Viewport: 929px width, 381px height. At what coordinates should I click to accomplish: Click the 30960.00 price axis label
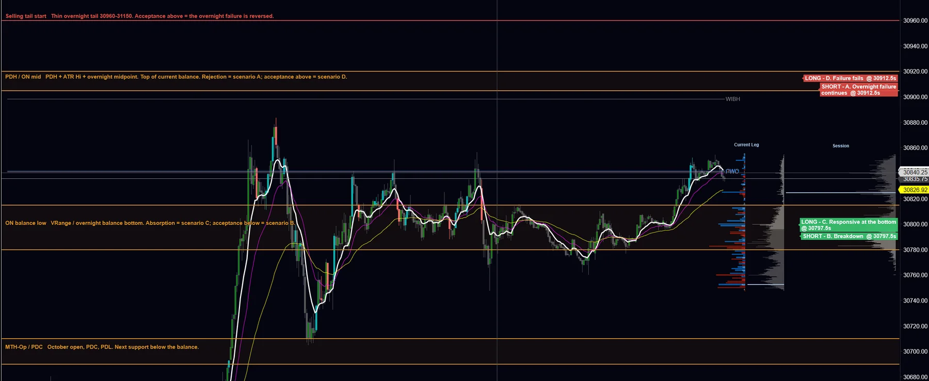(915, 21)
